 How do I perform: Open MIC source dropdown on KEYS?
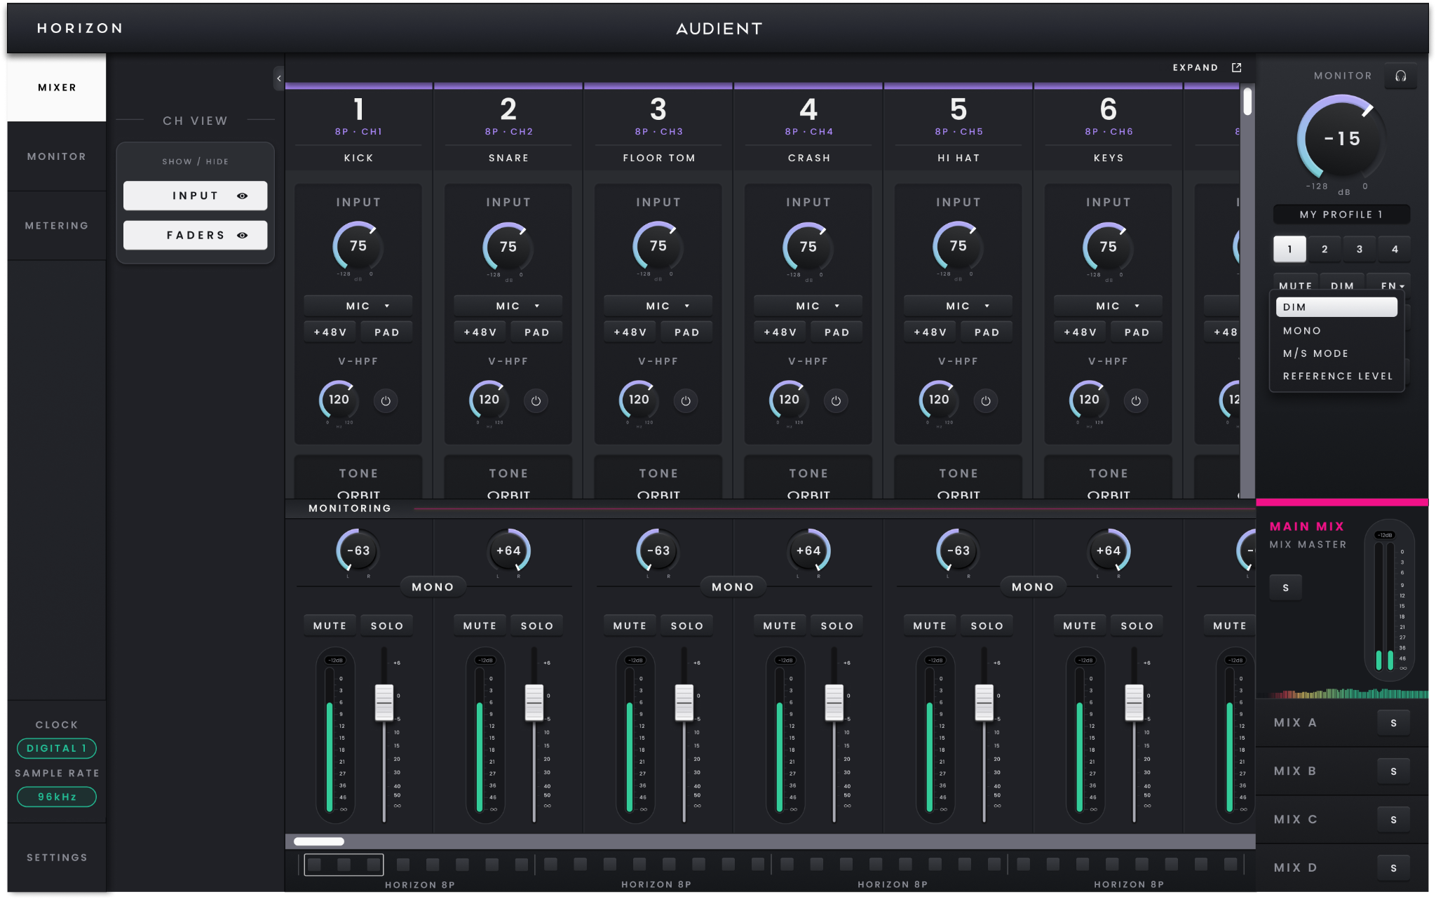[1108, 306]
